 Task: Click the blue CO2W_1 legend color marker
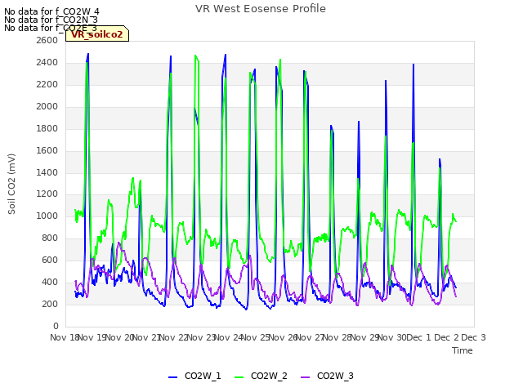[x=172, y=377]
